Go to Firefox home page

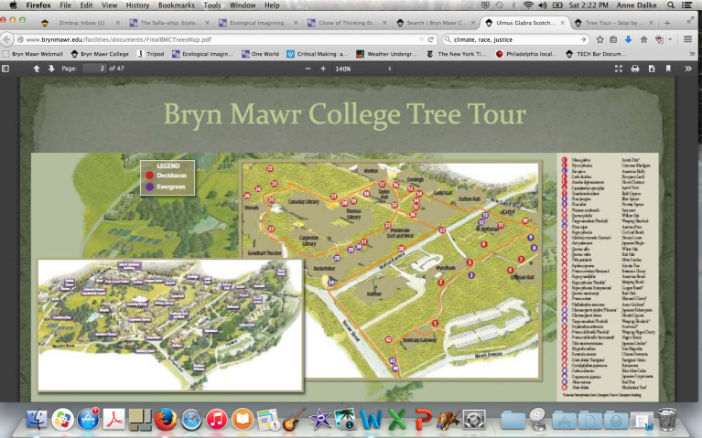(x=643, y=39)
